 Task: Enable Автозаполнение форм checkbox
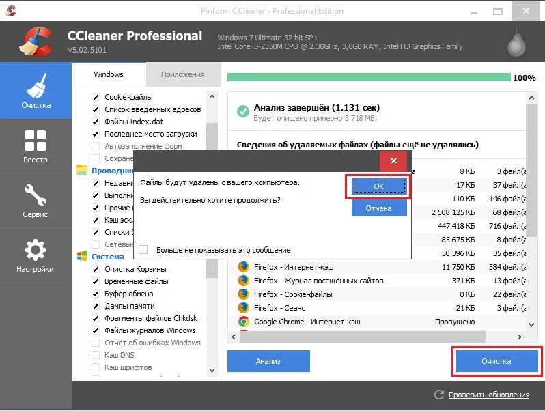coord(96,146)
